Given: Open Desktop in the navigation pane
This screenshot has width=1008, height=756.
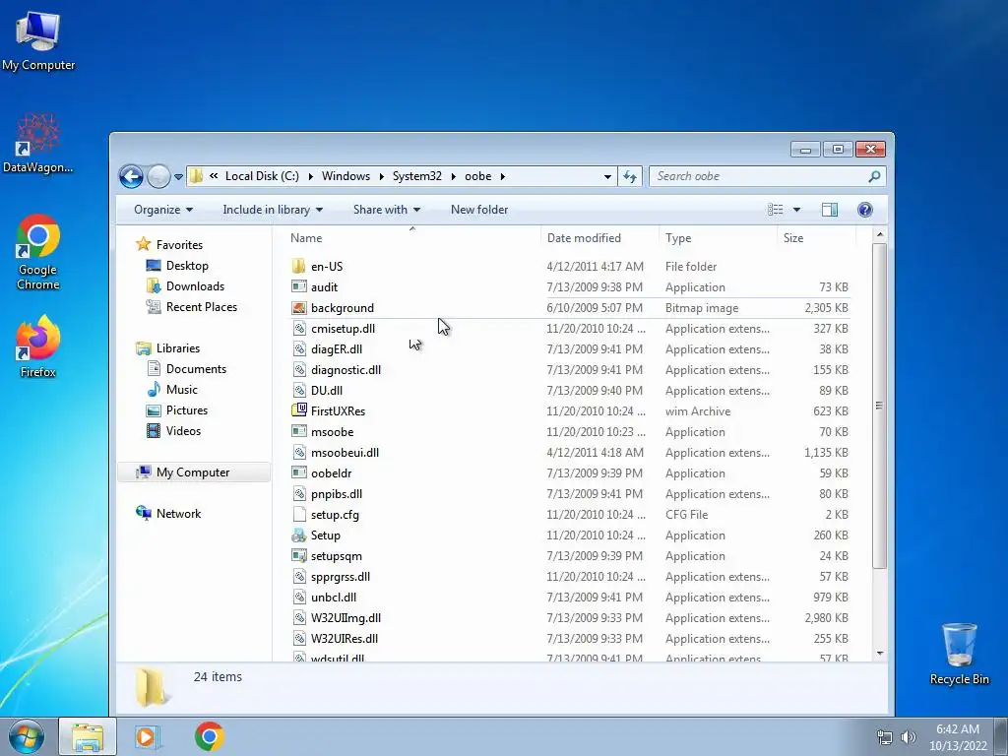Looking at the screenshot, I should 187,266.
